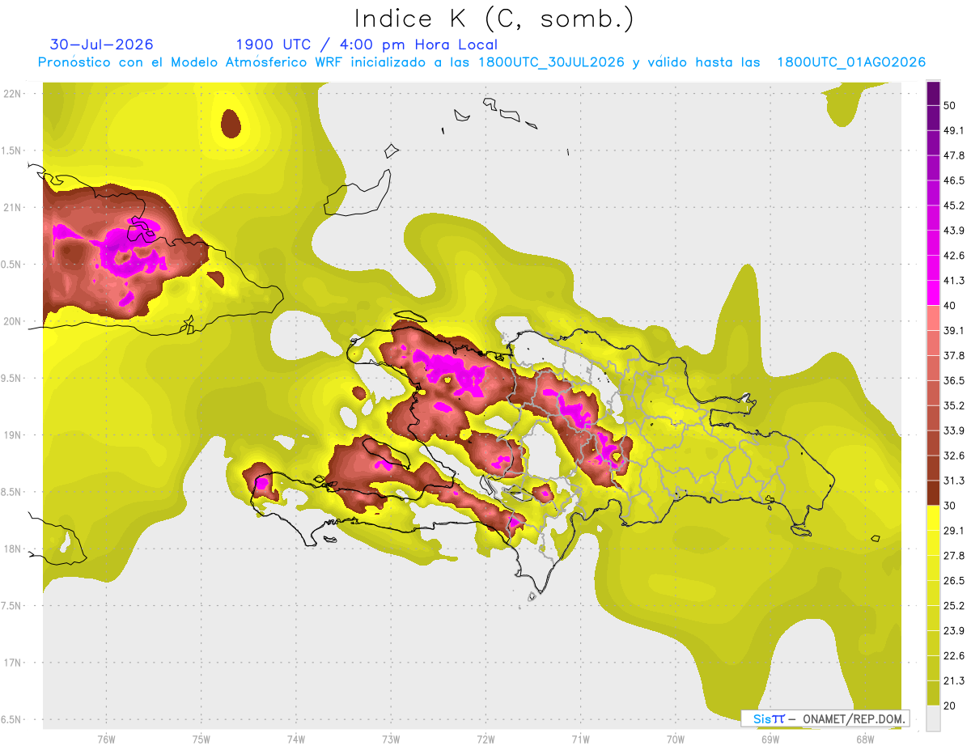Click the "73W" longitude axis label
Image resolution: width=971 pixels, height=750 pixels.
coord(391,738)
